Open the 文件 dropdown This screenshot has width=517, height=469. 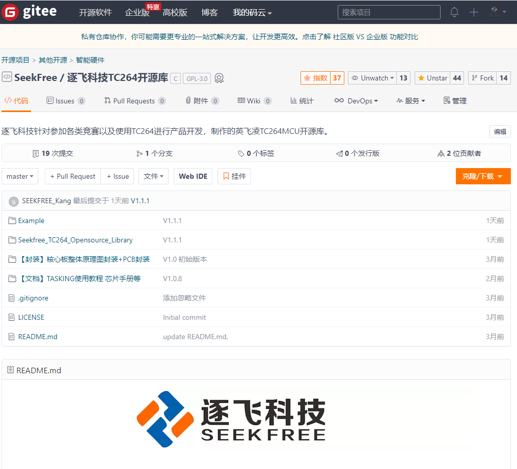click(154, 176)
